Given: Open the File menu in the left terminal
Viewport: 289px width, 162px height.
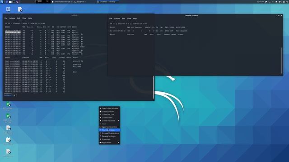Looking at the screenshot, I should pos(6,18).
